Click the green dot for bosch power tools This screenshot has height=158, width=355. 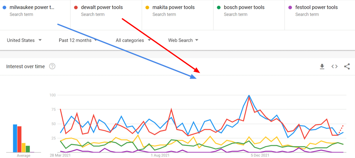point(219,7)
